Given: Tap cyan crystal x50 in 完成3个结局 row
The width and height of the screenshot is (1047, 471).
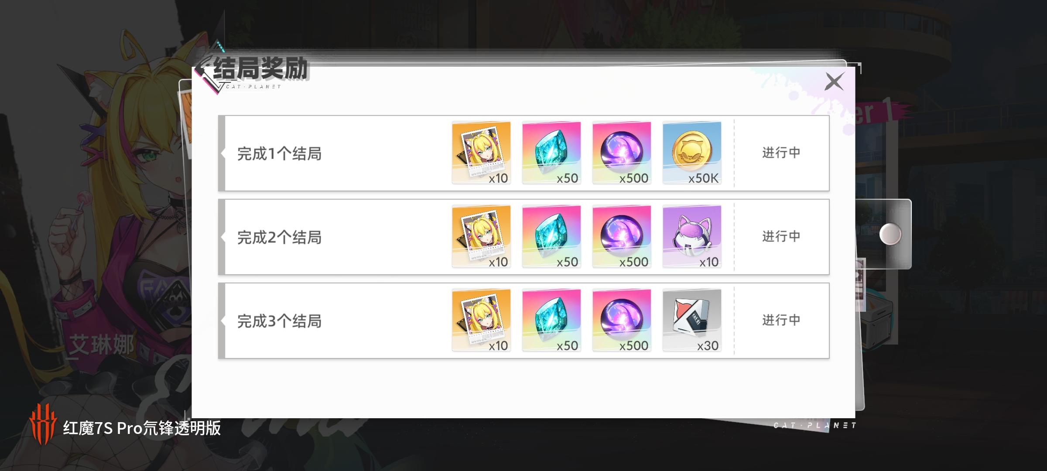Looking at the screenshot, I should coord(551,320).
